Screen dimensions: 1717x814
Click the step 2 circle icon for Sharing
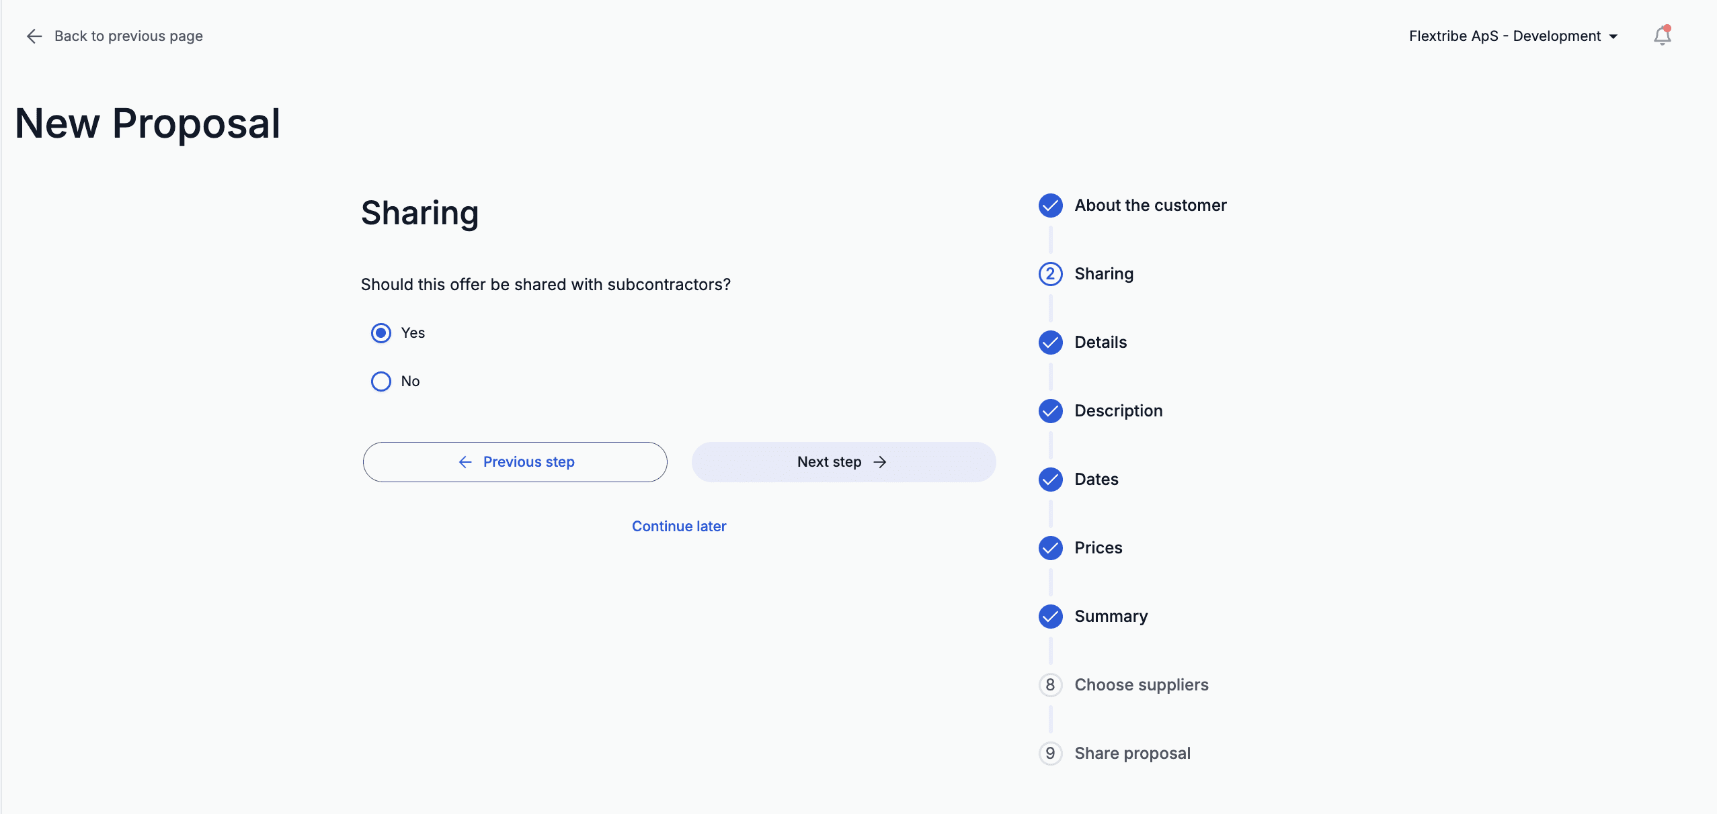(1050, 274)
